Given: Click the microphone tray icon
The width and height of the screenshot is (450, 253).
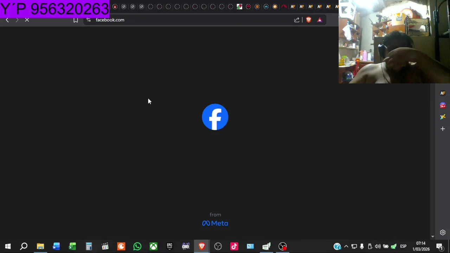Looking at the screenshot, I should [x=362, y=246].
